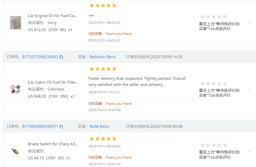Viewport: 256px width, 167px height.
Task: Click gray seller rating stars for Brake Switch
Action: coord(213,145)
